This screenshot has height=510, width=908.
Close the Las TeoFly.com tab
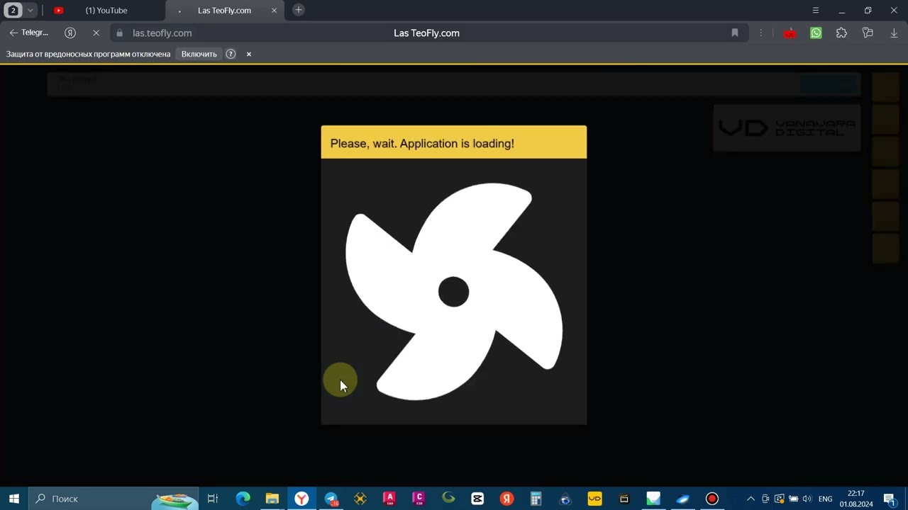[x=275, y=11]
